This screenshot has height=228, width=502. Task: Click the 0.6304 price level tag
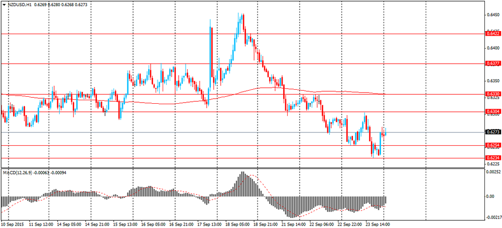pos(492,112)
